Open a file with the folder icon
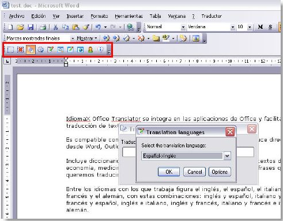Screen dimensions: 283x221 [x=20, y=27]
